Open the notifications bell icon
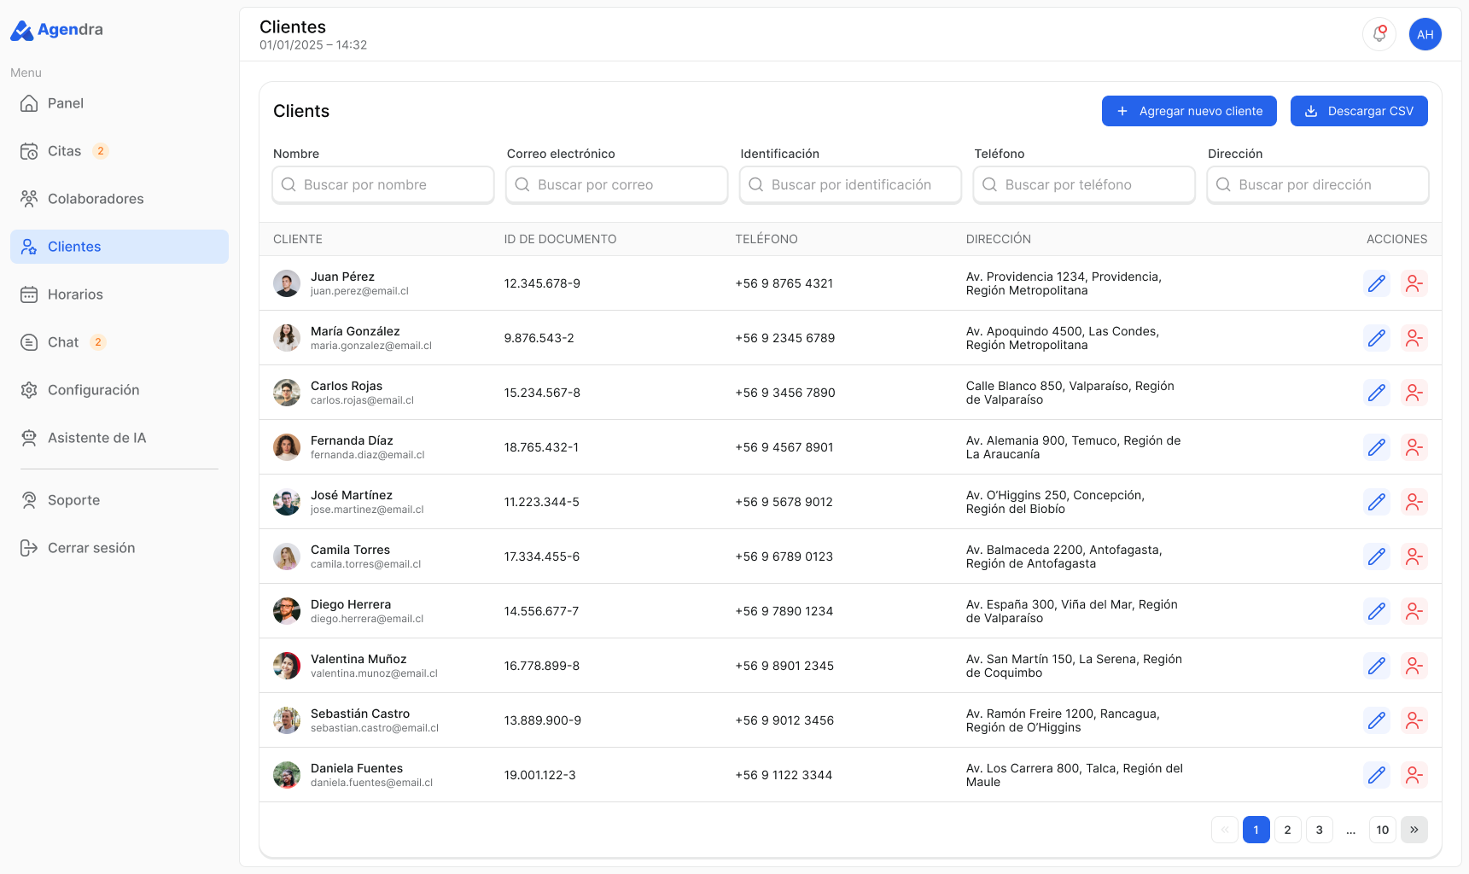 [1379, 34]
